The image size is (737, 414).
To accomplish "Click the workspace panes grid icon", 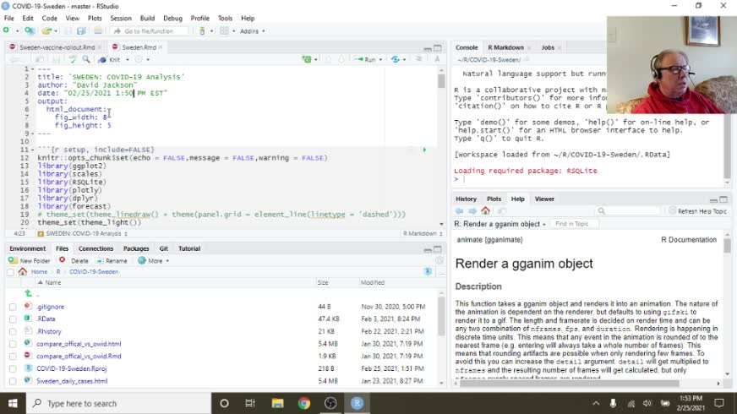I will [224, 31].
